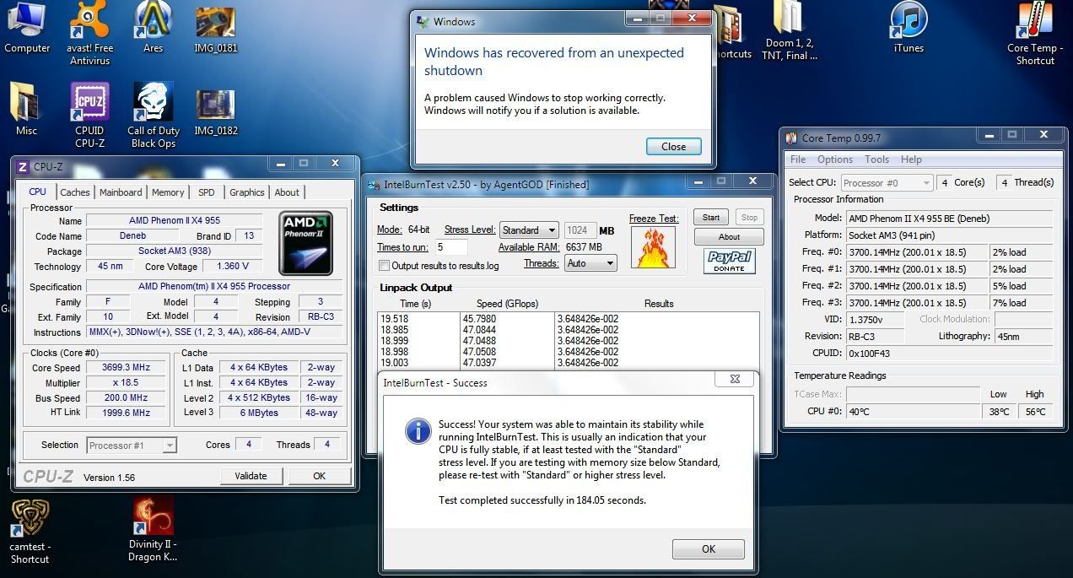Click Close in the Windows recovery dialog

673,146
